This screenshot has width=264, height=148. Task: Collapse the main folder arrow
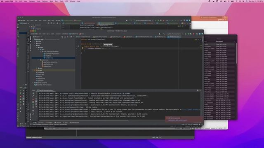[x=37, y=48]
